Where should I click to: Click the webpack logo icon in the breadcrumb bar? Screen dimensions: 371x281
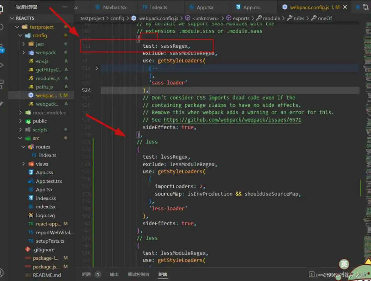(x=134, y=18)
